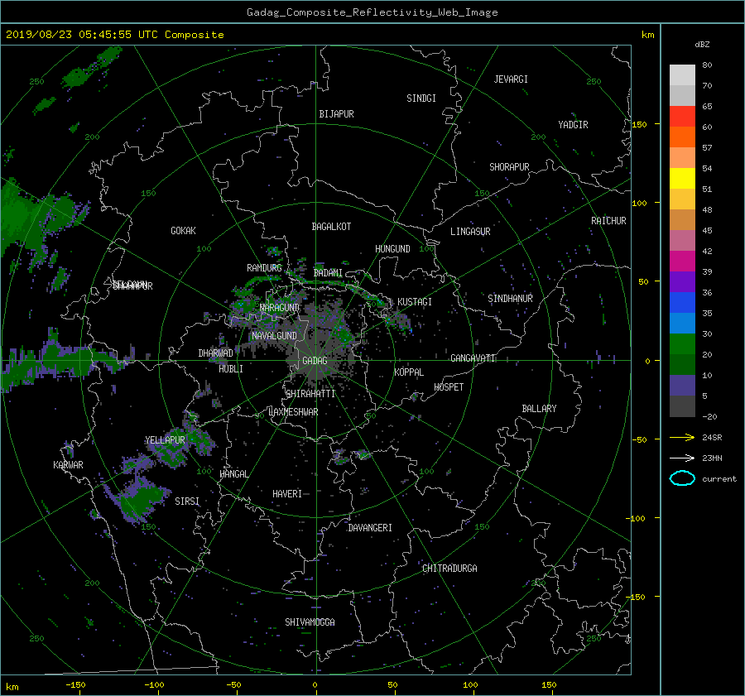The width and height of the screenshot is (745, 696).
Task: Click the BAGALKOT label on the map
Action: tap(331, 227)
